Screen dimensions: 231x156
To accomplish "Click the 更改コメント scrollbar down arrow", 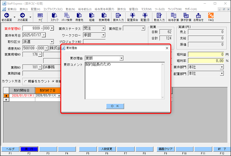I will click(x=163, y=97).
